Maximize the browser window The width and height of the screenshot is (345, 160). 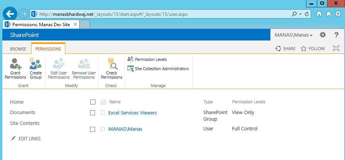pos(322,3)
